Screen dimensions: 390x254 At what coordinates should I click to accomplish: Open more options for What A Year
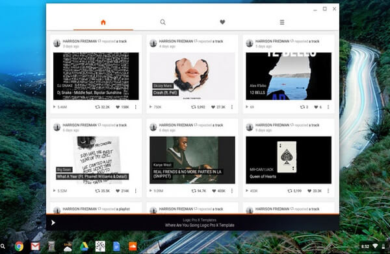(x=136, y=190)
